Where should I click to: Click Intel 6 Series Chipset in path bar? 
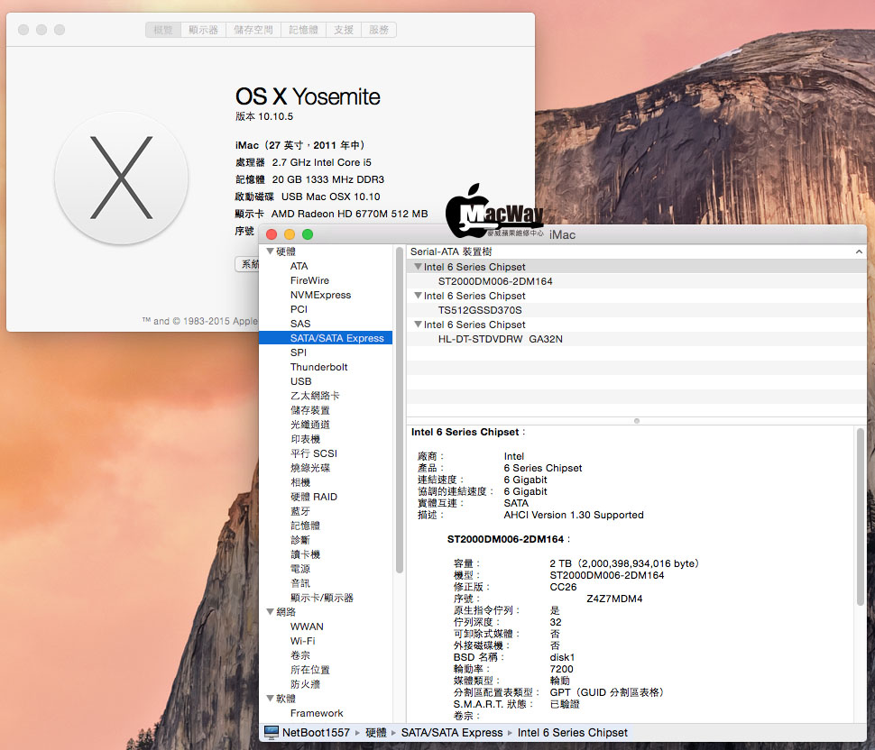click(573, 732)
